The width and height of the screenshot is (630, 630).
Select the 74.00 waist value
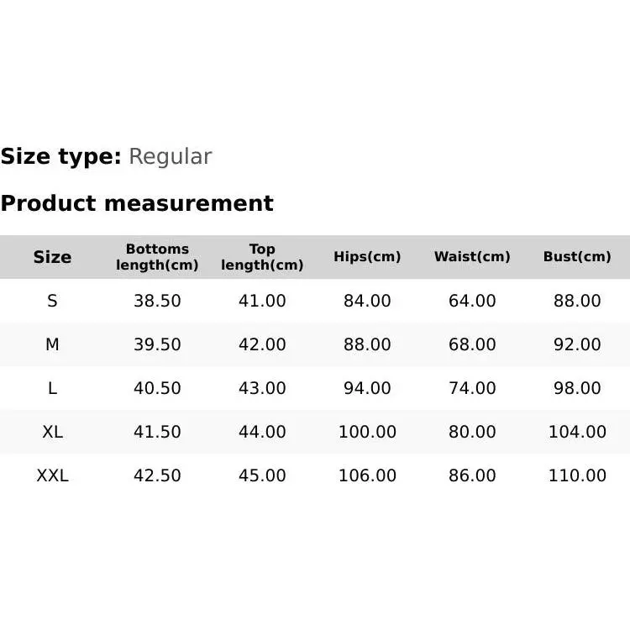[x=472, y=388]
